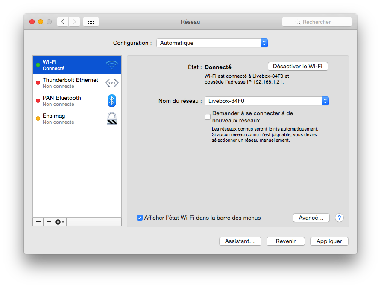381x288 pixels.
Task: Uncheck 'Afficher l'état Wi-Fi dans la barre des menus'
Action: (x=140, y=218)
